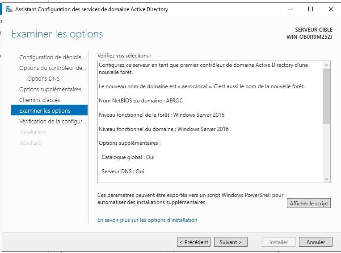This screenshot has height=253, width=341.
Task: Click the scroll down arrow in selections box
Action: click(326, 179)
